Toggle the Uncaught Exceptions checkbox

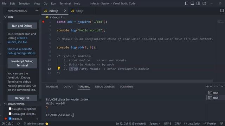pos(10,114)
